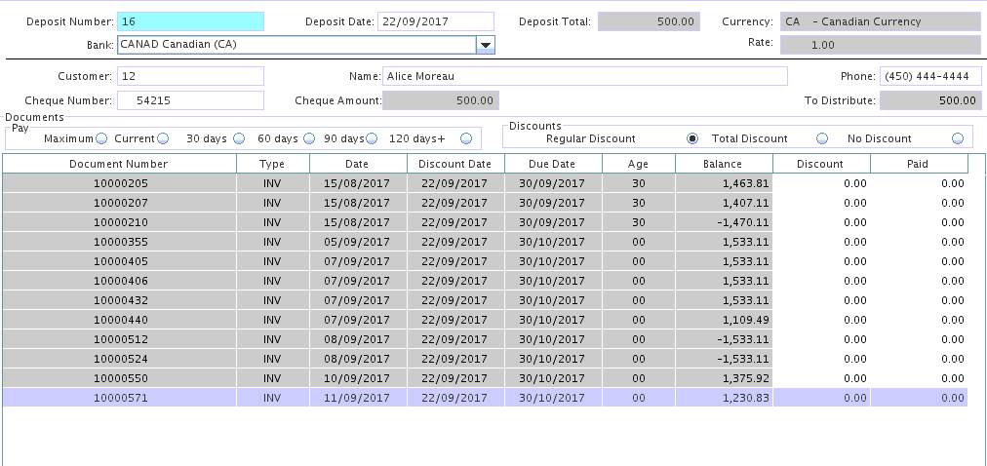Viewport: 987px width, 466px height.
Task: Click the Discount cell for invoice 10000355
Action: click(820, 242)
